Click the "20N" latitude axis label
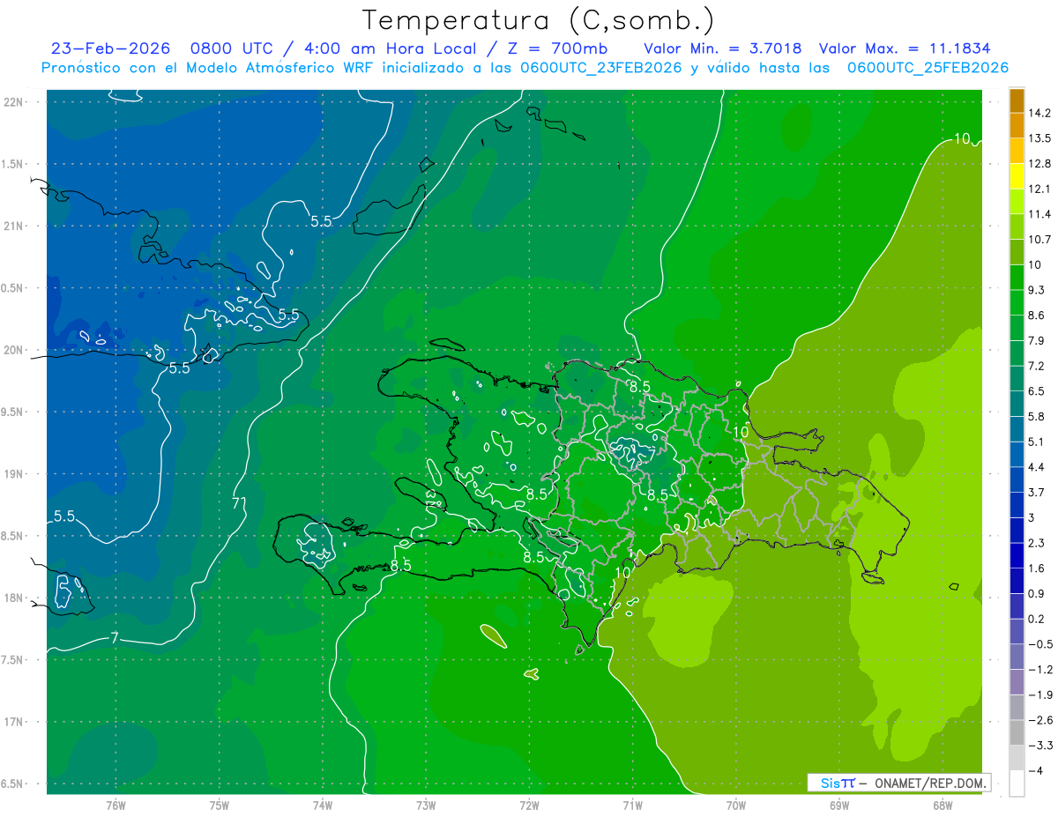This screenshot has width=1058, height=817. pyautogui.click(x=14, y=350)
